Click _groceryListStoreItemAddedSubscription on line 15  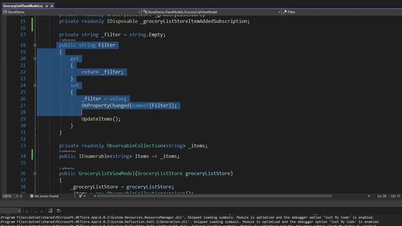(x=195, y=21)
